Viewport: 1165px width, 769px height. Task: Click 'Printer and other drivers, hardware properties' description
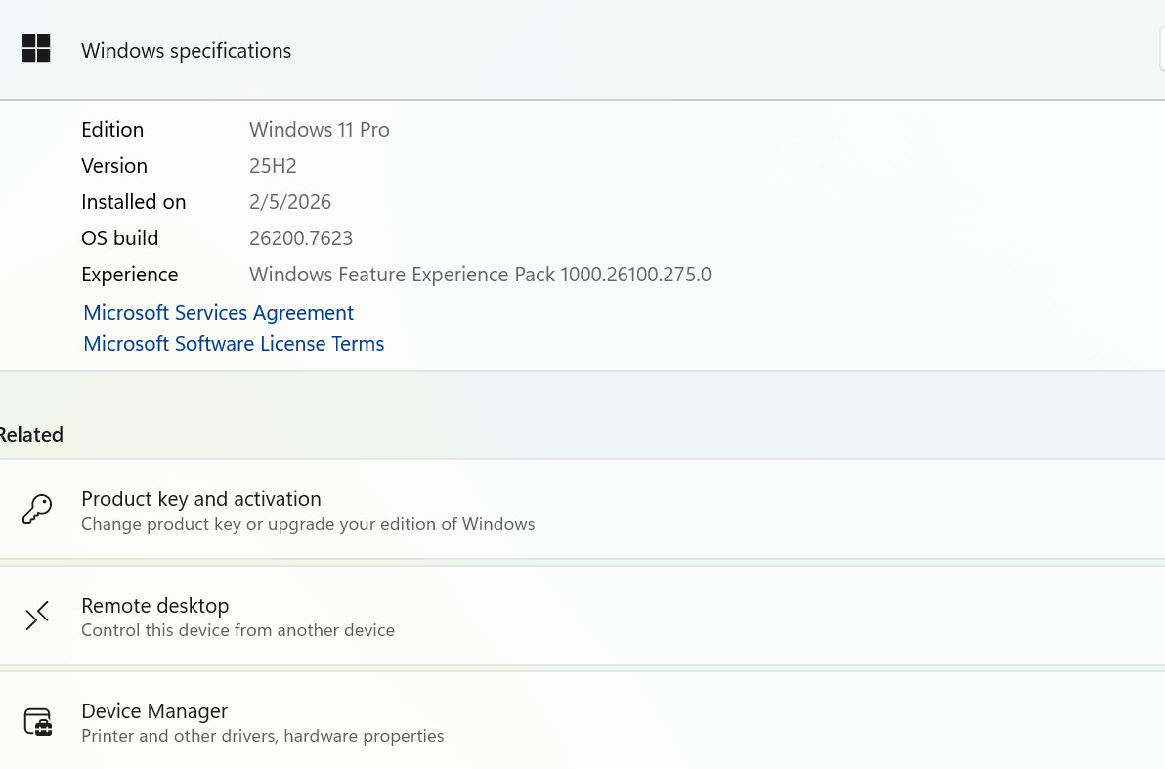[262, 736]
